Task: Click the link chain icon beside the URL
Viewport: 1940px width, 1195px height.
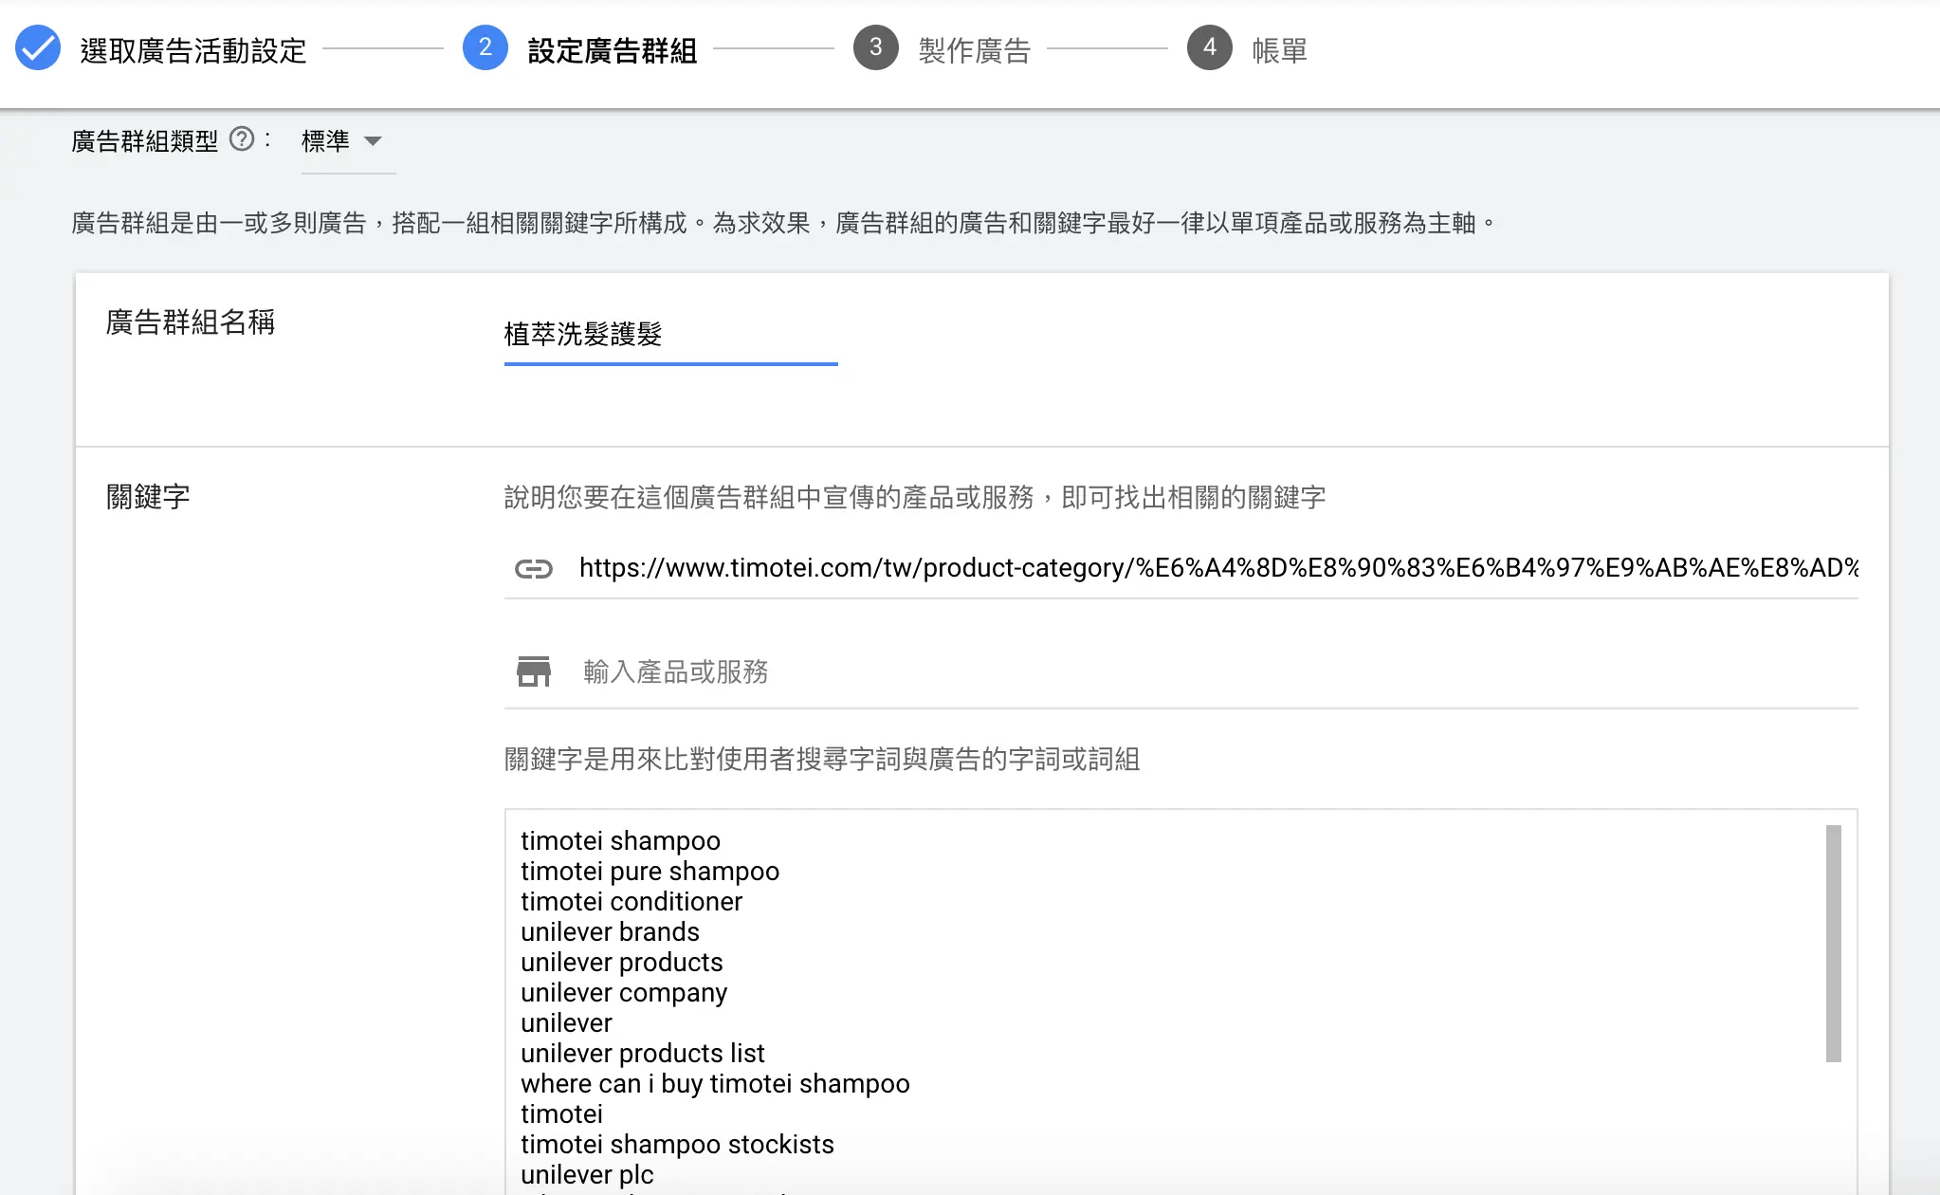Action: (534, 568)
